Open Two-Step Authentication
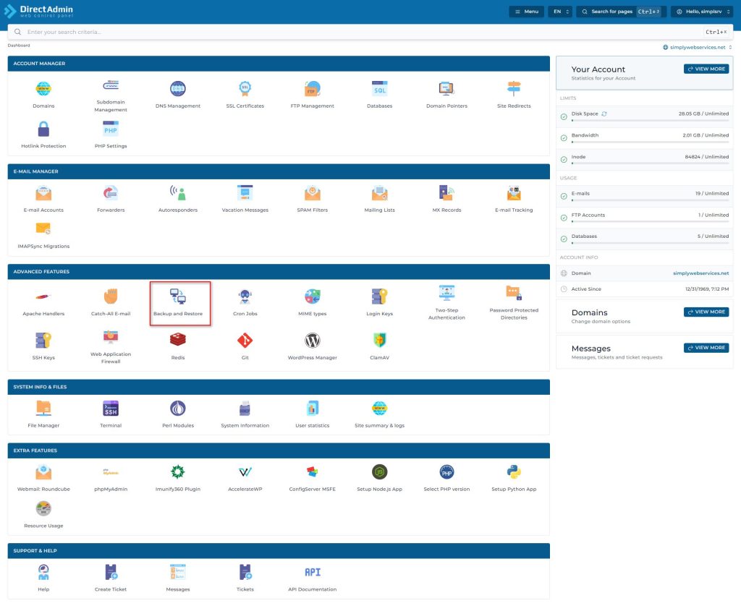This screenshot has width=741, height=611. 446,303
